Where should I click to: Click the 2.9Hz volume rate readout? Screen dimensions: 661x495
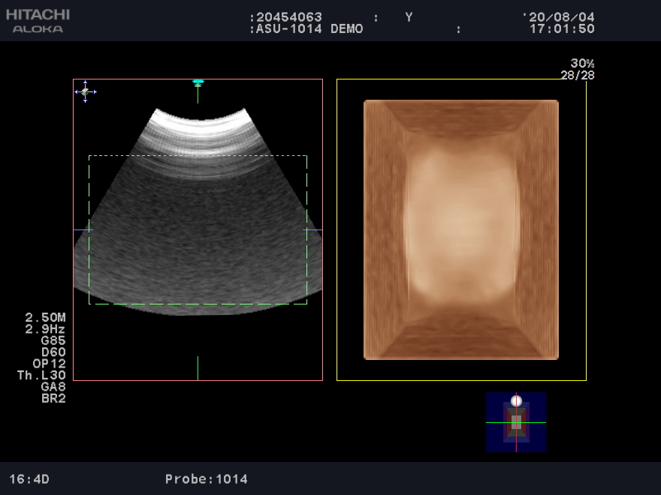45,329
